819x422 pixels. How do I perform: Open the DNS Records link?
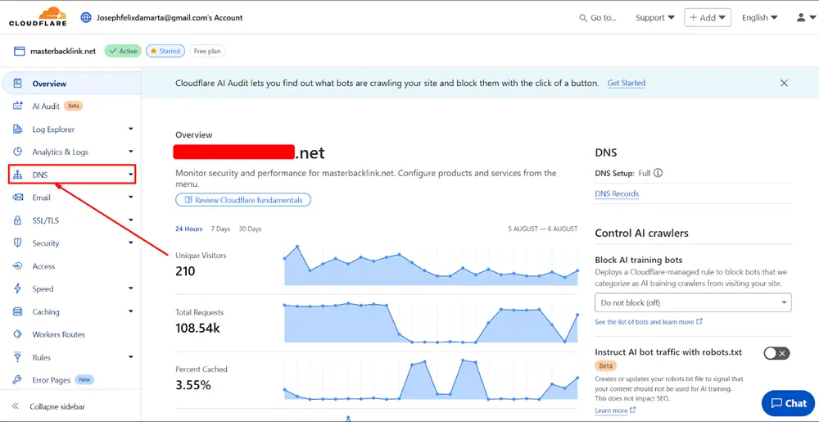(617, 194)
